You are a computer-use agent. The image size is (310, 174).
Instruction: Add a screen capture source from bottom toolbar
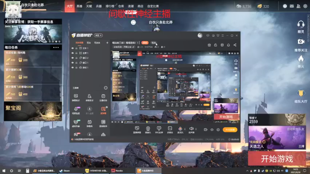click(x=137, y=130)
